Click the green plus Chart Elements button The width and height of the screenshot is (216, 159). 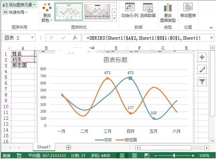tap(202, 57)
